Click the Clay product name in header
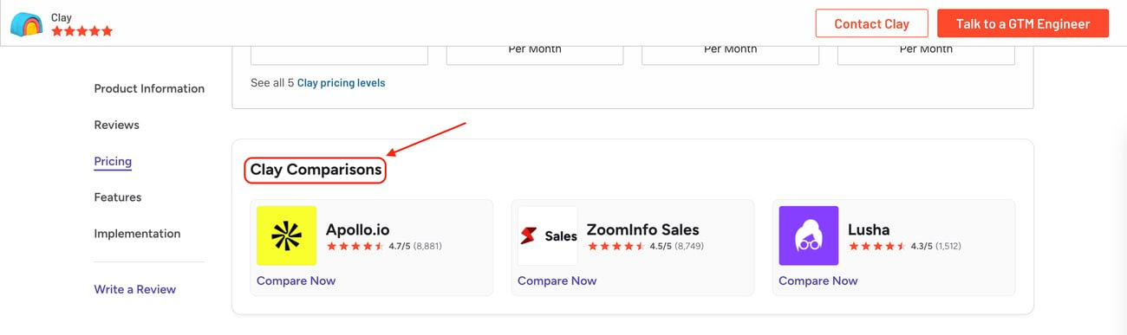The width and height of the screenshot is (1127, 335). point(62,17)
